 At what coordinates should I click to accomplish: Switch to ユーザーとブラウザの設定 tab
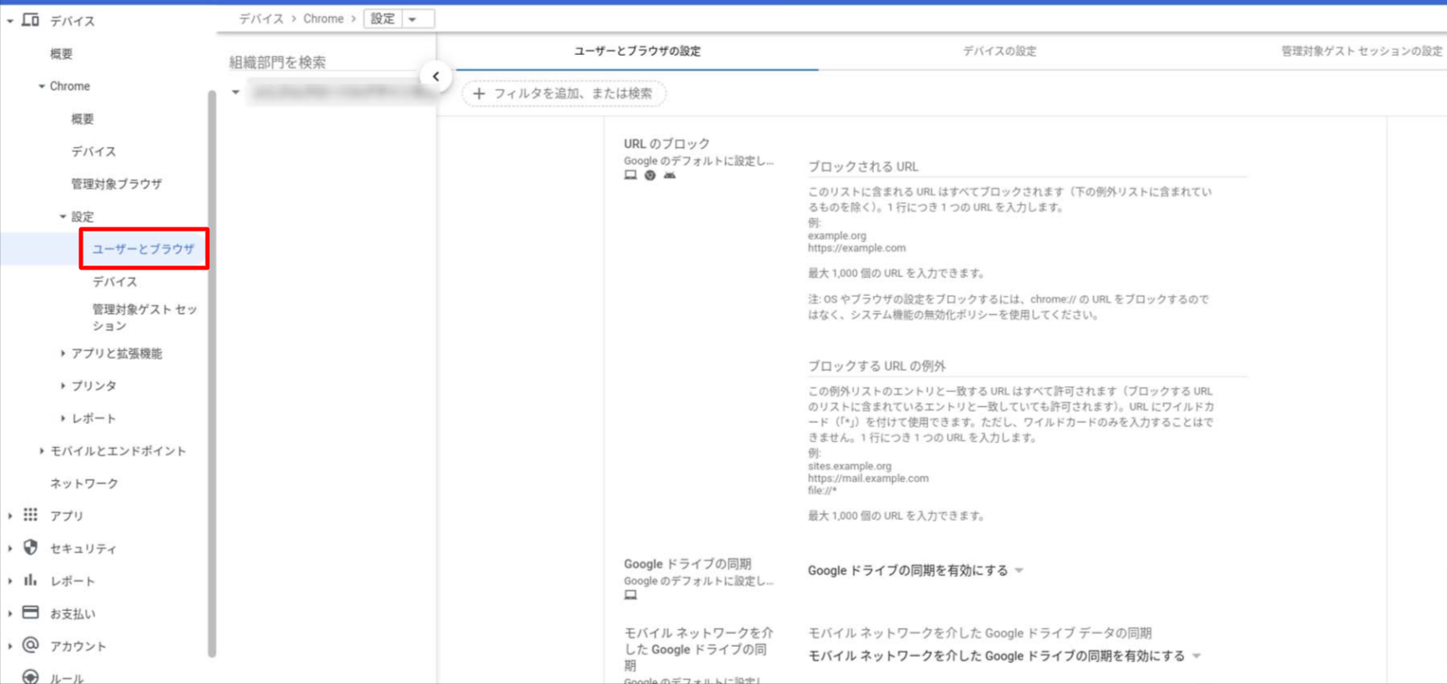637,51
